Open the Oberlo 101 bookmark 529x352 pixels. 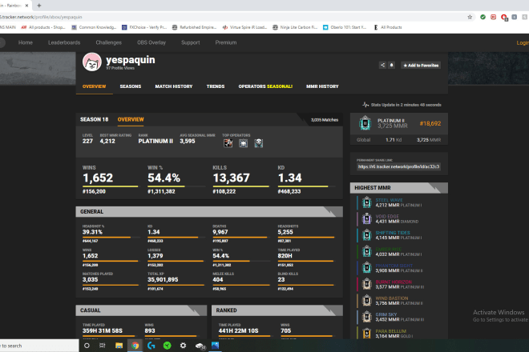345,27
